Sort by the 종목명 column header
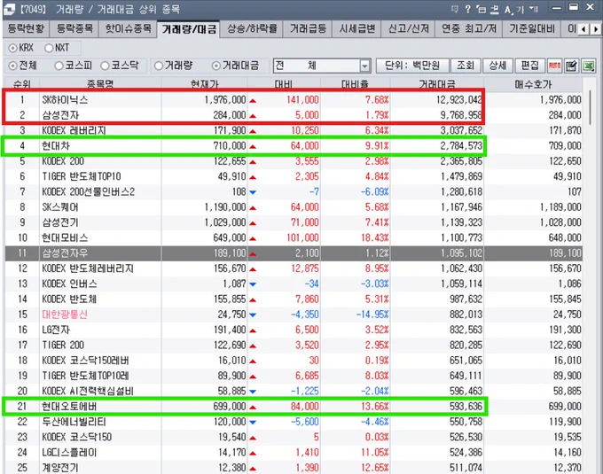This screenshot has width=603, height=474. pos(100,84)
